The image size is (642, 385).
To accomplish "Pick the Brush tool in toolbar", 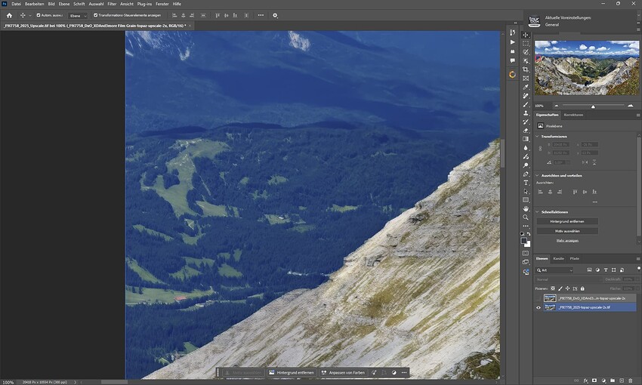I will (526, 104).
